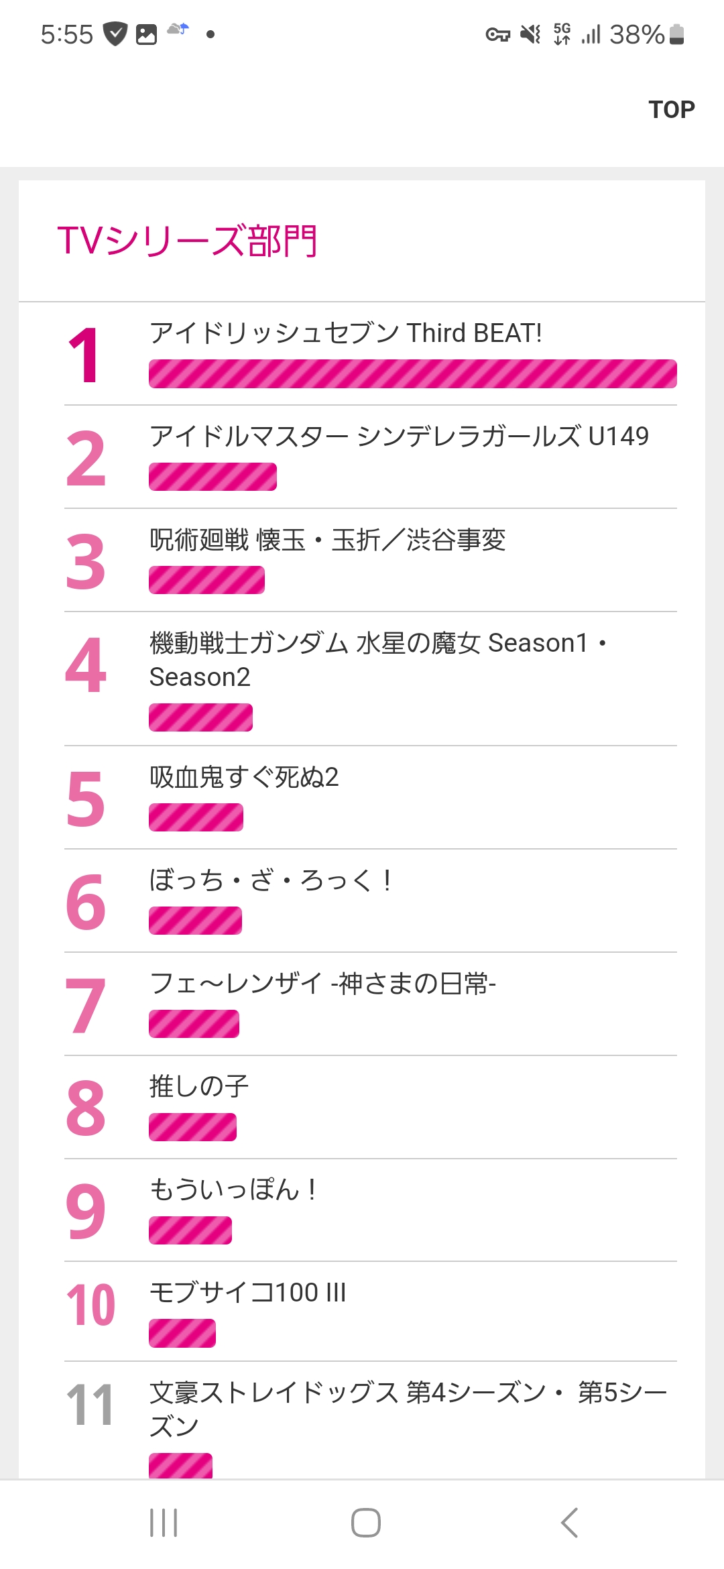The width and height of the screenshot is (724, 1569).
Task: Tap the shield icon in status bar
Action: click(115, 34)
